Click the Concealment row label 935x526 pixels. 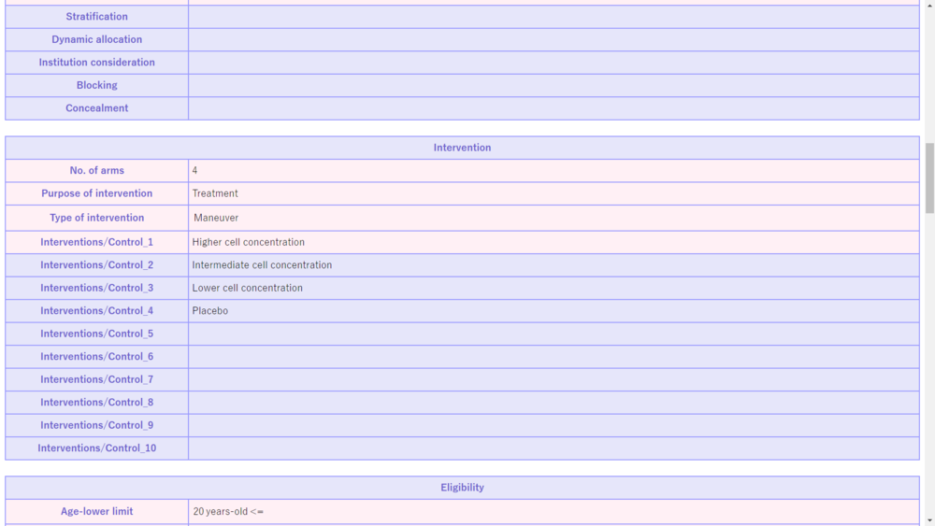pyautogui.click(x=97, y=108)
